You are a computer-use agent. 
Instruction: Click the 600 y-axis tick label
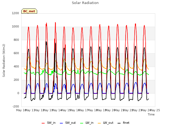pyautogui.click(x=16, y=53)
